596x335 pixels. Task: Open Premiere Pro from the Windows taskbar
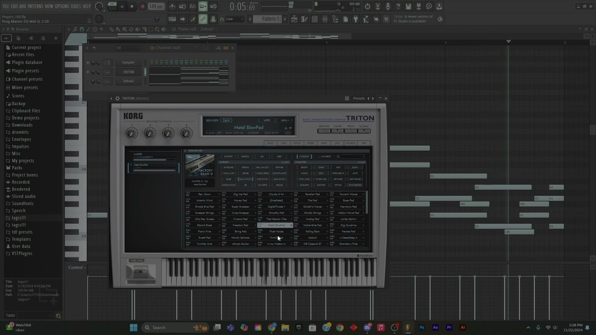[449, 328]
